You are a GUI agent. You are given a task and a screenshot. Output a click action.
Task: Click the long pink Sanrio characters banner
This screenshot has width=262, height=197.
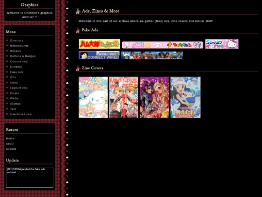point(163,45)
